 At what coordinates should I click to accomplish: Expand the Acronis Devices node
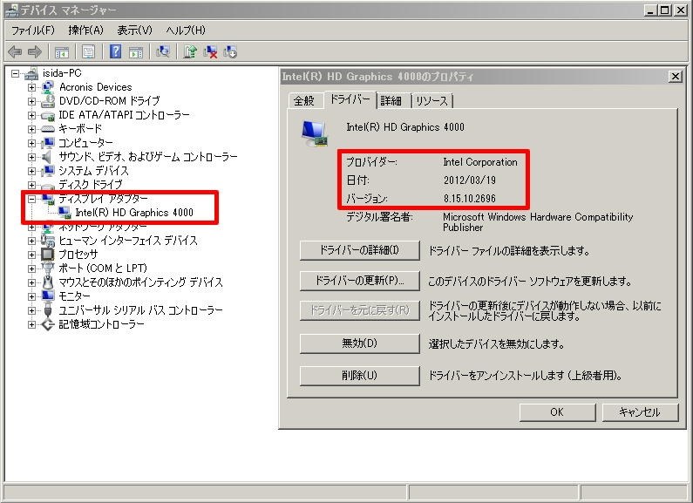tap(31, 87)
